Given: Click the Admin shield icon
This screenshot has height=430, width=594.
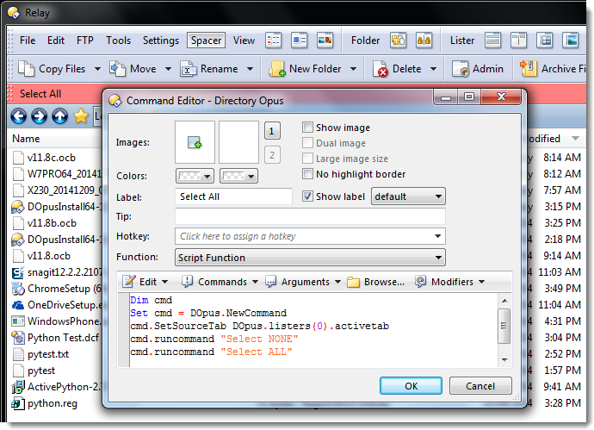Looking at the screenshot, I should (x=461, y=69).
